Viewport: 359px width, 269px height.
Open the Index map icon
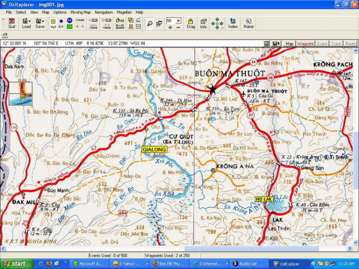click(233, 23)
